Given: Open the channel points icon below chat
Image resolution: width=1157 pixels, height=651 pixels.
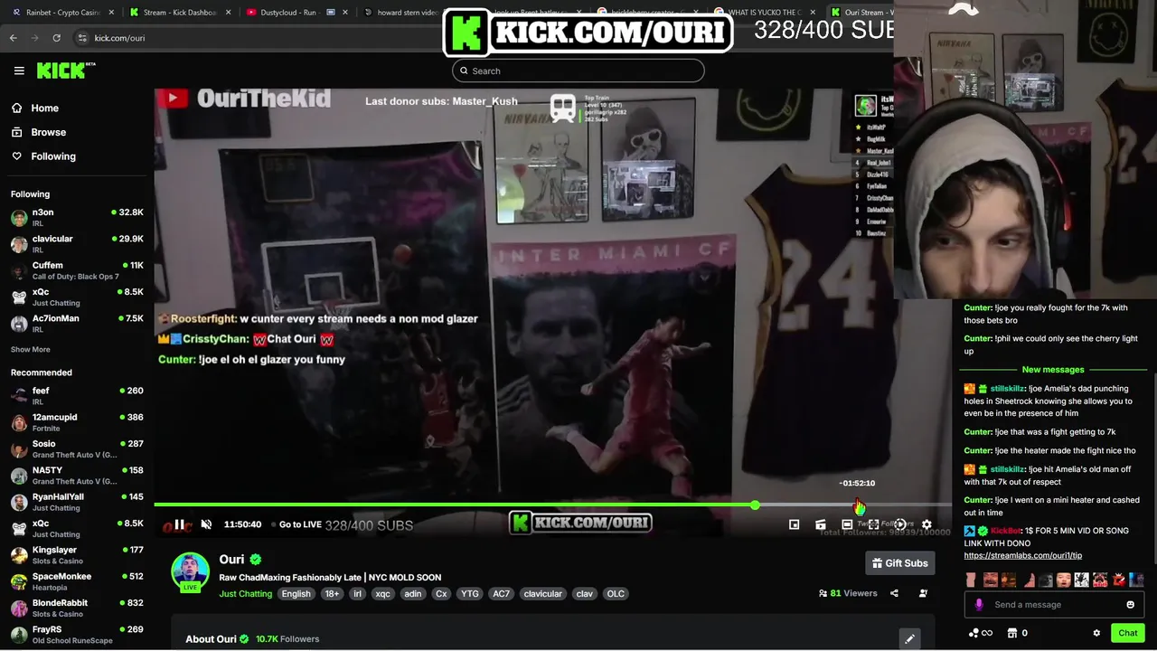Looking at the screenshot, I should pos(981,633).
